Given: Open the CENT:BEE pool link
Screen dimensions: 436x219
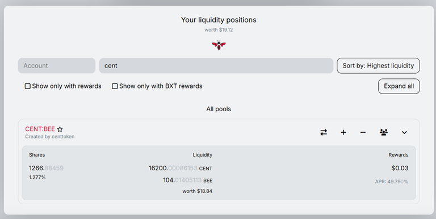Looking at the screenshot, I should click(40, 129).
